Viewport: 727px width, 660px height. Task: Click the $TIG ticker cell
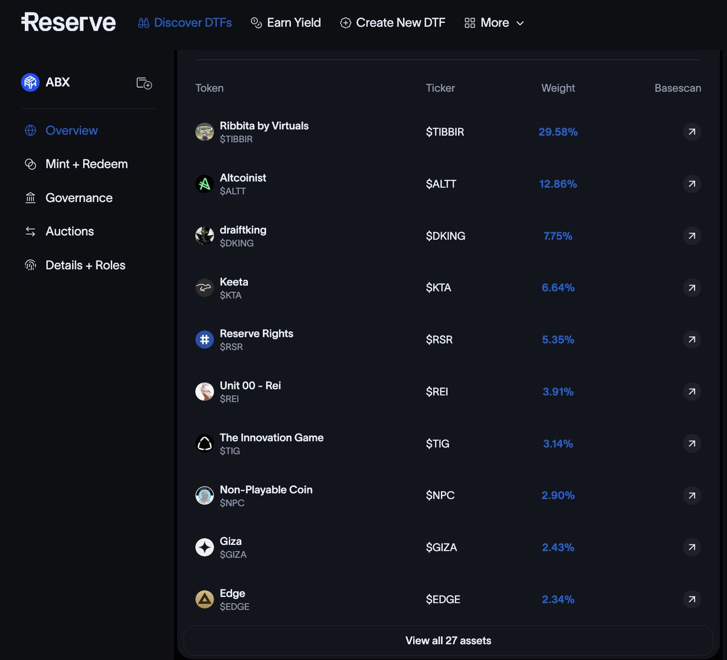tap(438, 444)
